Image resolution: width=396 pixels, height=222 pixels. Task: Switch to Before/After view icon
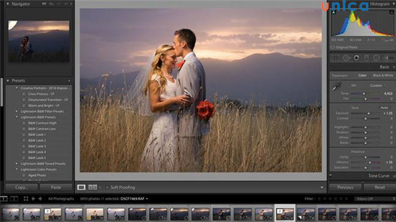click(x=93, y=187)
